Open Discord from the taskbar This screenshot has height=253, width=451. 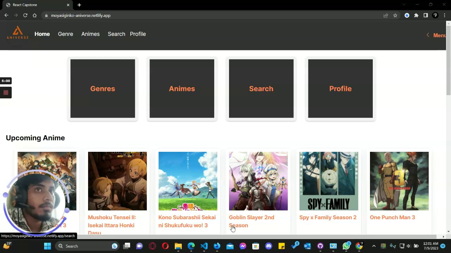[x=269, y=246]
